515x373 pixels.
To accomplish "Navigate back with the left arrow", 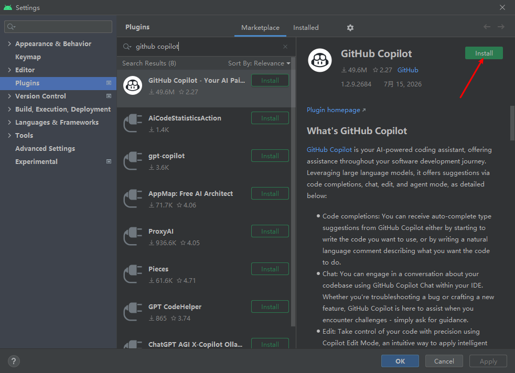I will (487, 27).
